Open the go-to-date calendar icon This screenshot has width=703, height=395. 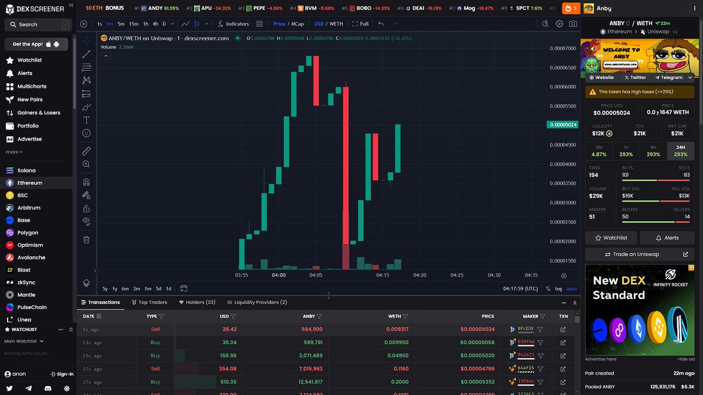pyautogui.click(x=183, y=288)
